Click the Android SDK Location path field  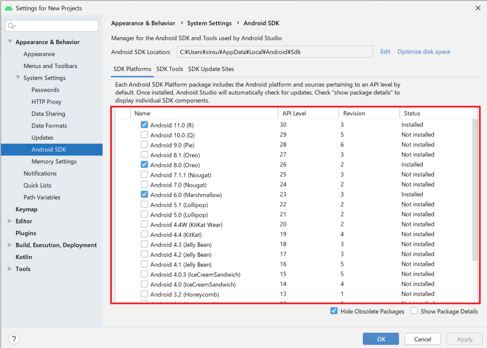coord(274,52)
